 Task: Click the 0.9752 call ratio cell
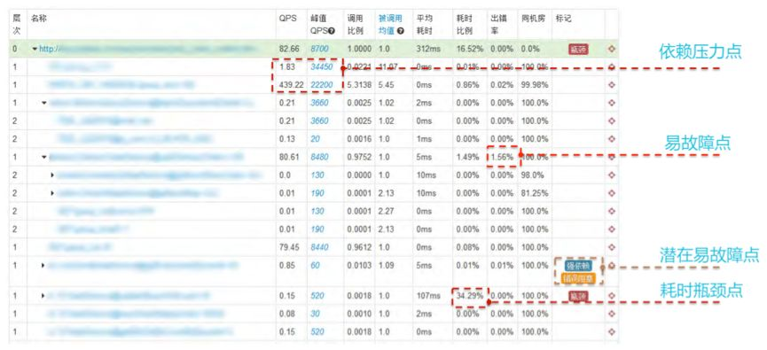pyautogui.click(x=359, y=157)
